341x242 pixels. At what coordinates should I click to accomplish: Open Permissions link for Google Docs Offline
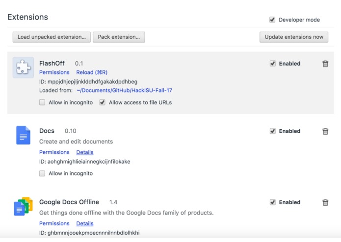(54, 223)
